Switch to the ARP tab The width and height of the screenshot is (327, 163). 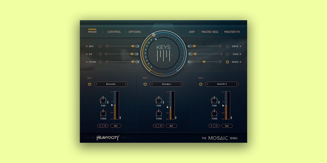(192, 32)
